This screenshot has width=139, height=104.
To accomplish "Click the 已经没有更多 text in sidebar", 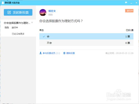I will [18, 34].
